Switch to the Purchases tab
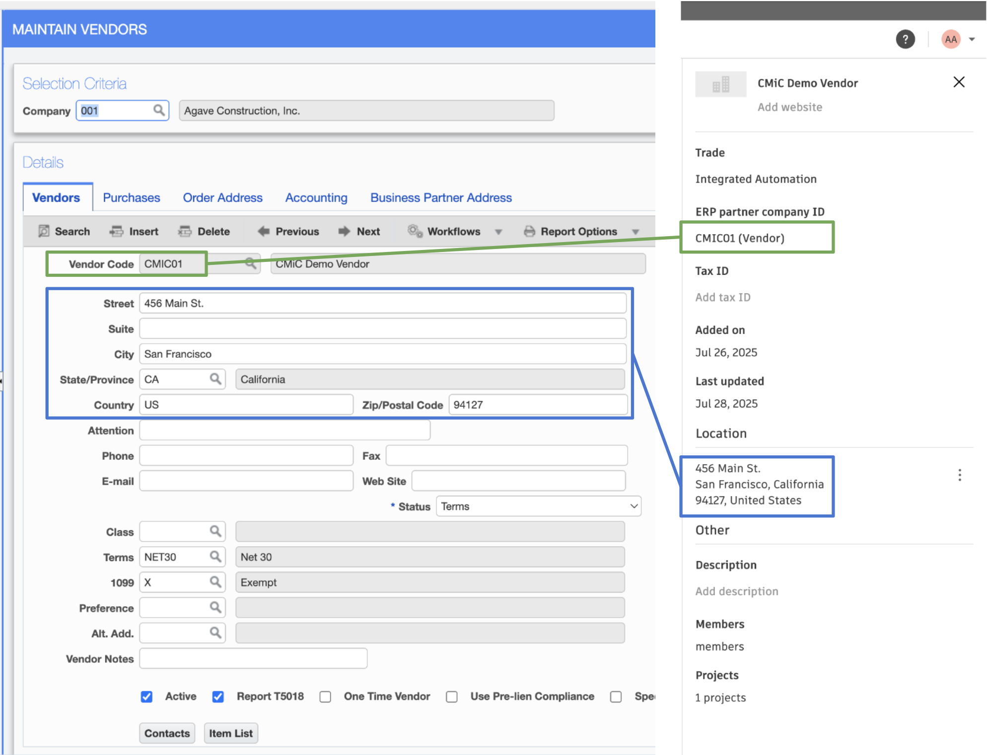987x755 pixels. tap(132, 197)
